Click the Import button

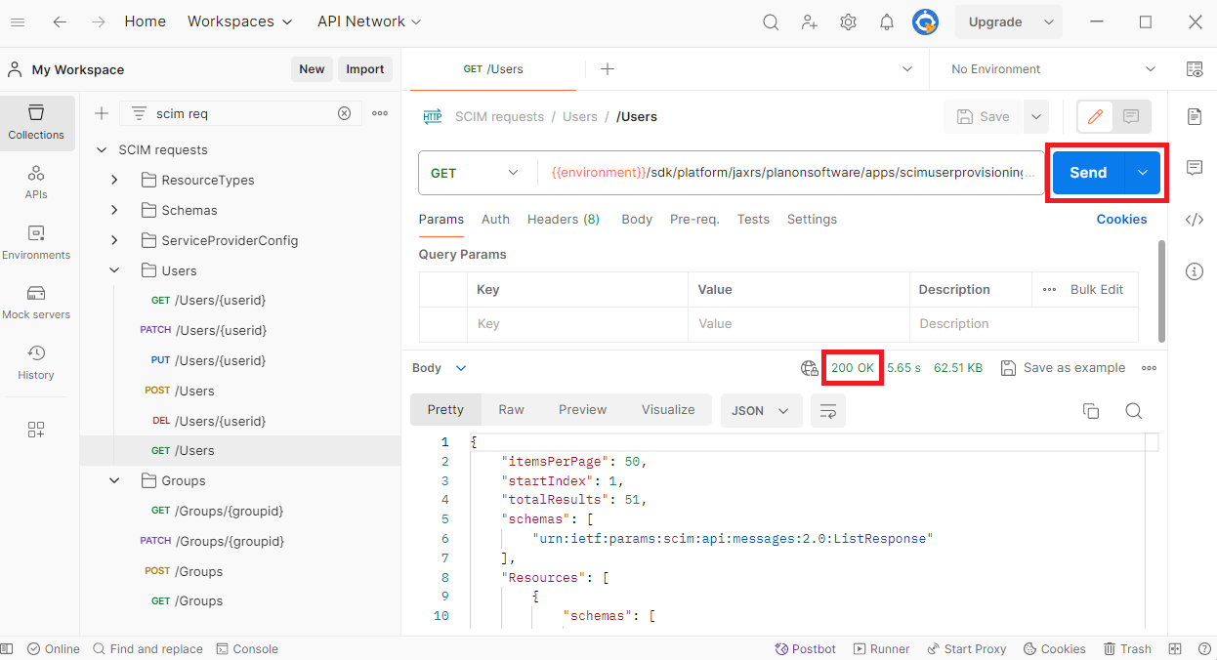point(365,69)
